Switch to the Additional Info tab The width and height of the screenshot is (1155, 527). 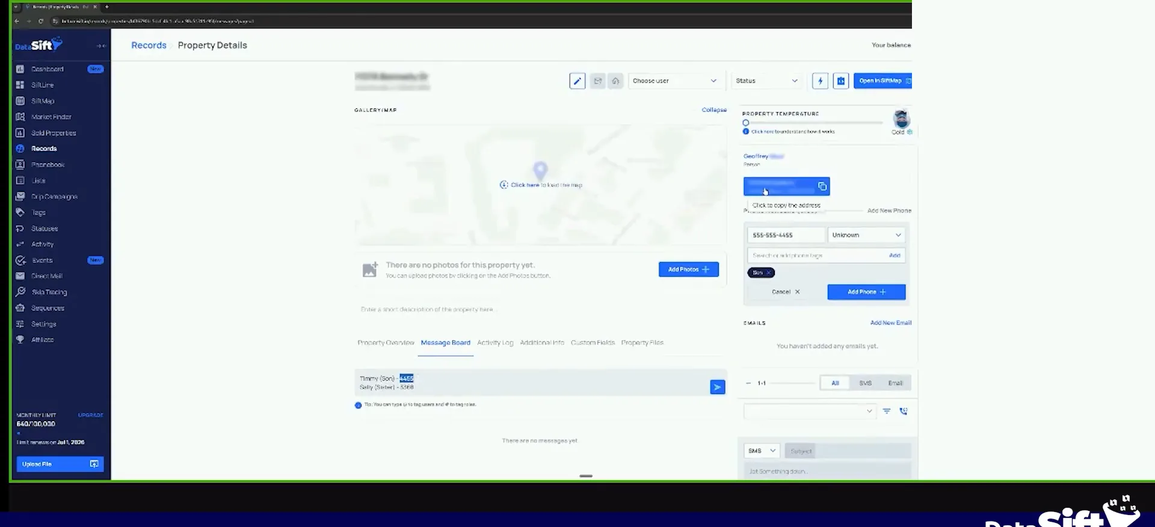[x=542, y=343]
